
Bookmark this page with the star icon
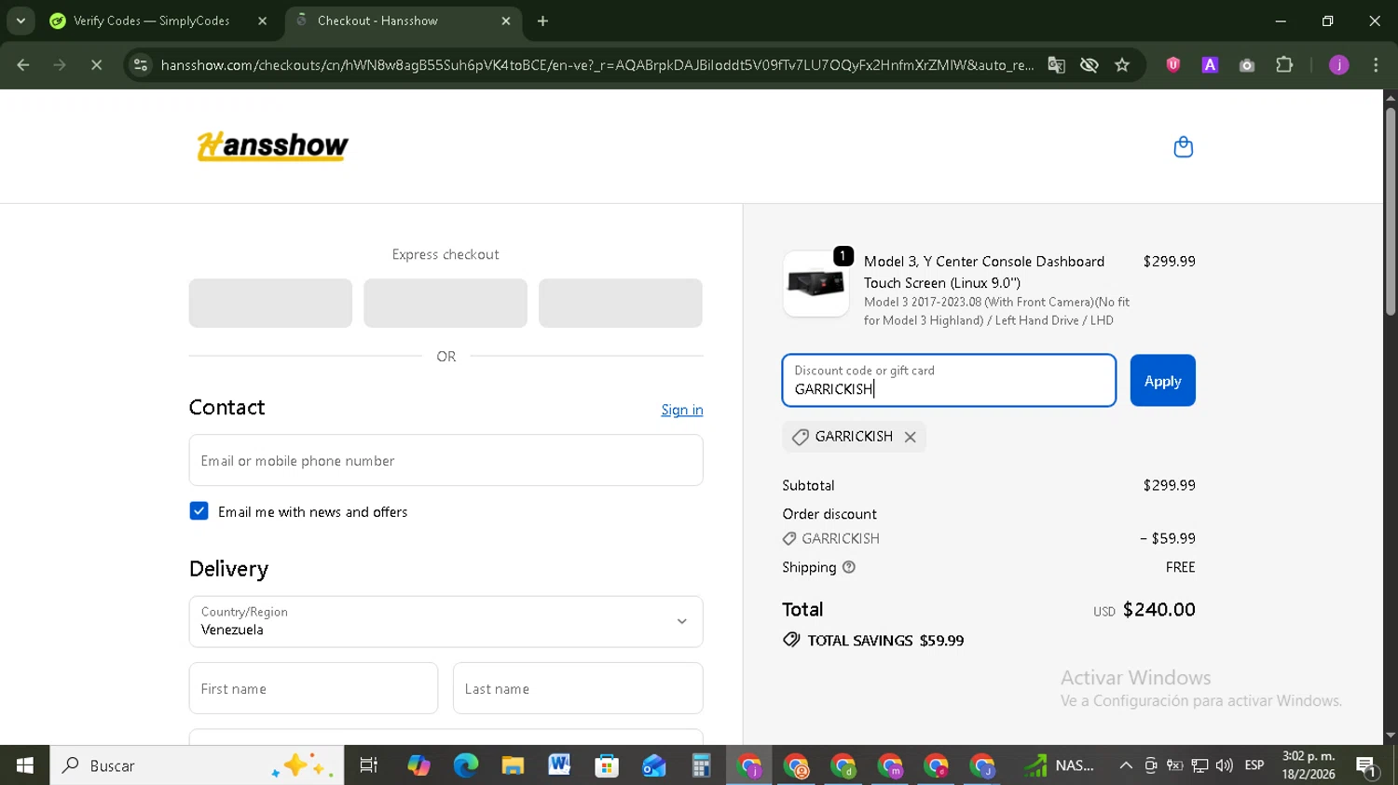1122,65
